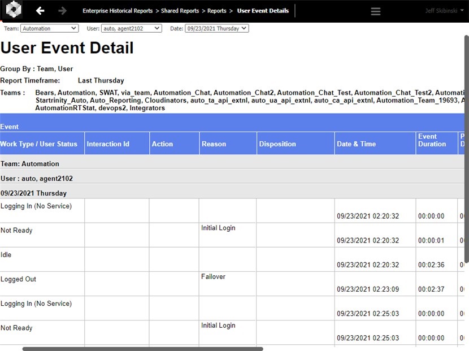Click the Action column header
Screen dimensions: 469x351
pos(162,144)
